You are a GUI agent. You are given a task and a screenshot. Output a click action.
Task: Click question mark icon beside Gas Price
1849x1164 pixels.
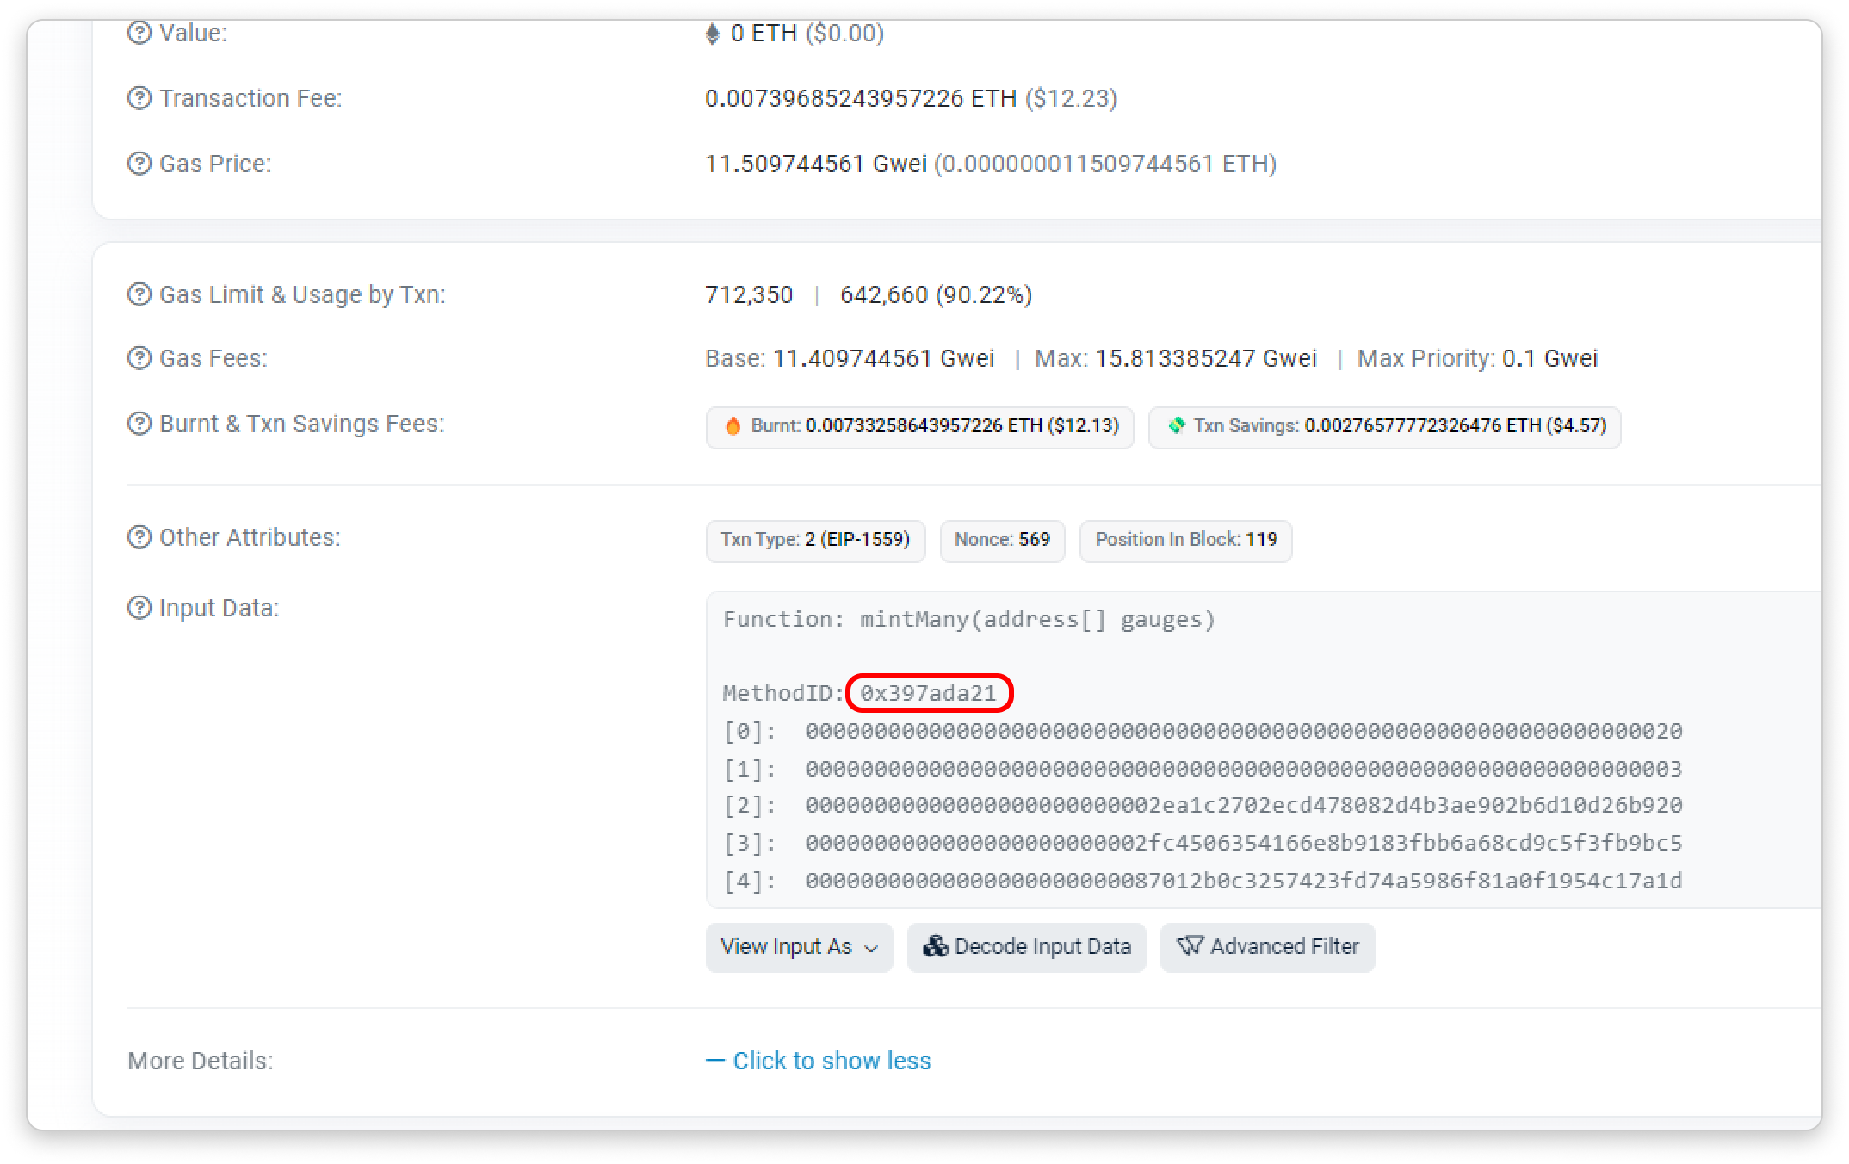tap(139, 164)
